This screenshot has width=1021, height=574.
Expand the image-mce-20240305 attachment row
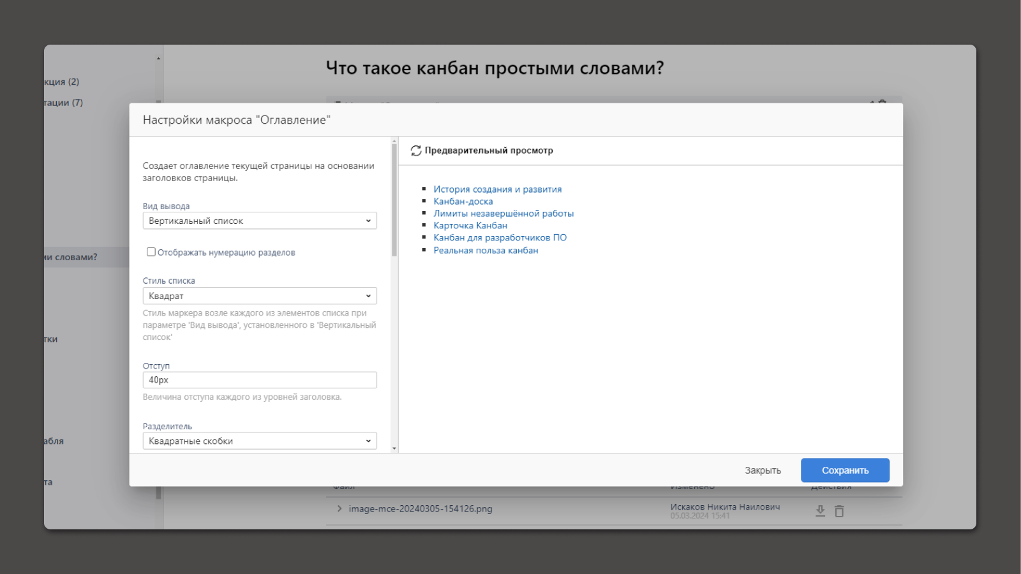[339, 509]
